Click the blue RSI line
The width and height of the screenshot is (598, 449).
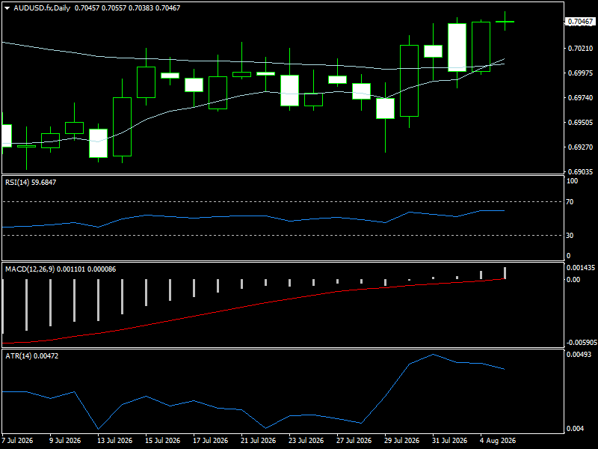coord(252,216)
